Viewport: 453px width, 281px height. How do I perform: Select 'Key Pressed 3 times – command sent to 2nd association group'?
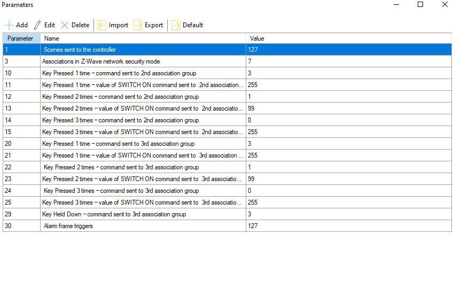point(121,120)
